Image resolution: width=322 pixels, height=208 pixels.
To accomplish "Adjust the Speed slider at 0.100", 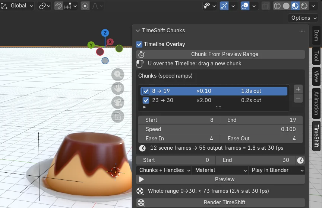I will pos(220,129).
